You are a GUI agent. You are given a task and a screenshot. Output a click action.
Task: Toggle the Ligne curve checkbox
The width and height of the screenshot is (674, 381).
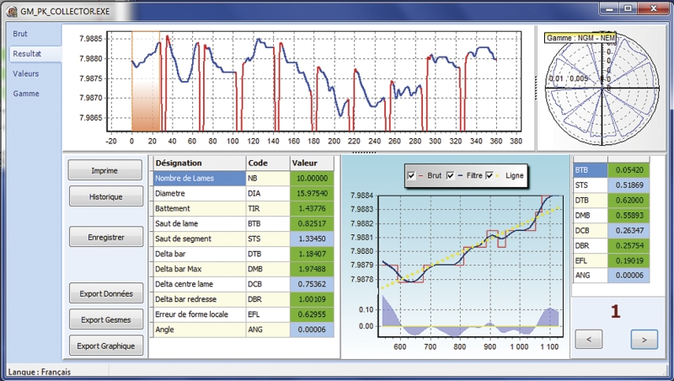[491, 175]
